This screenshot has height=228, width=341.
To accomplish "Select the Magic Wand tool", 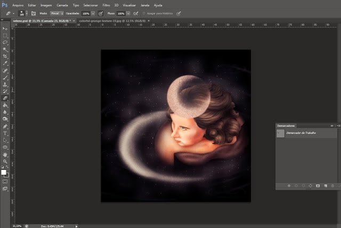I will (x=5, y=50).
